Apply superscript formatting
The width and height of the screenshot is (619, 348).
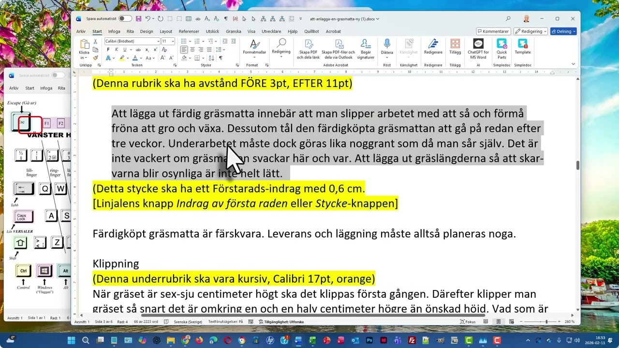point(155,49)
